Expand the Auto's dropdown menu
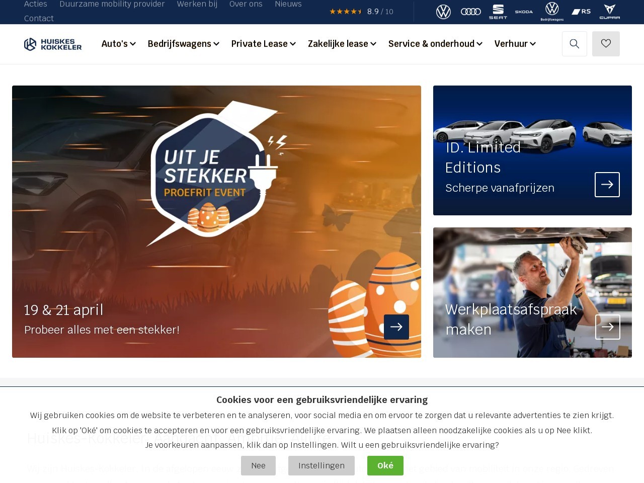Image resolution: width=644 pixels, height=483 pixels. click(119, 44)
